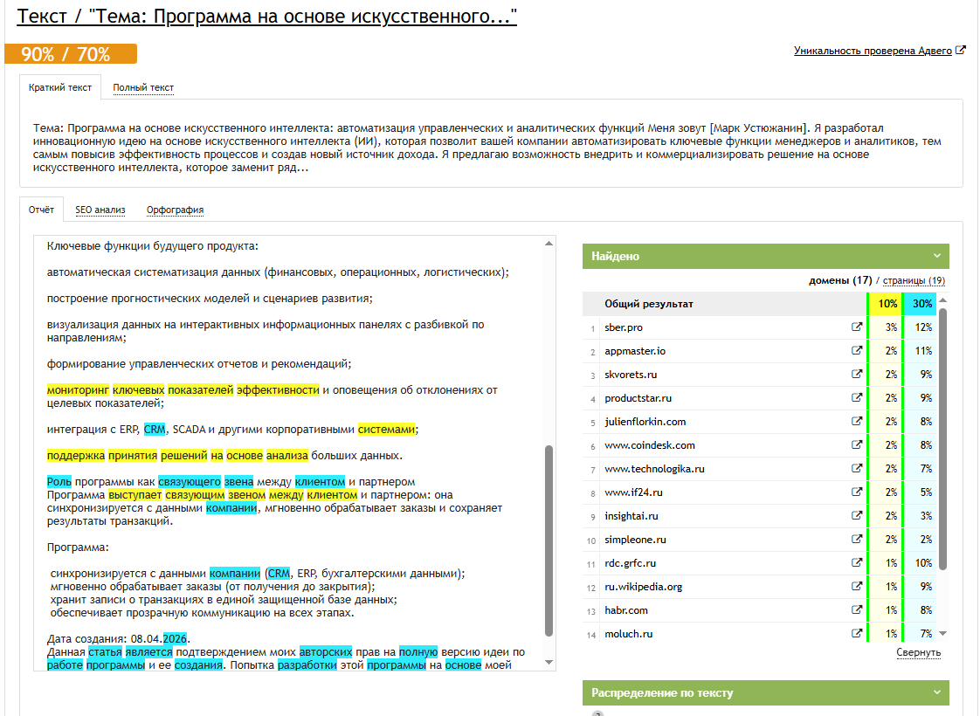This screenshot has height=716, width=980.
Task: Open Уникальность проверена Адвего link
Action: click(x=873, y=51)
